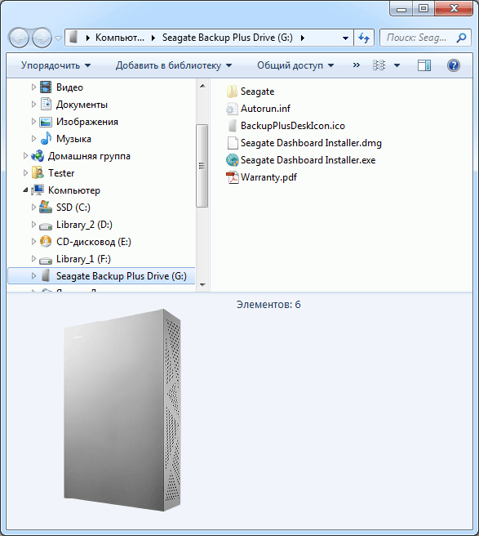The image size is (479, 536).
Task: Open the Общий доступ menu
Action: [x=295, y=65]
